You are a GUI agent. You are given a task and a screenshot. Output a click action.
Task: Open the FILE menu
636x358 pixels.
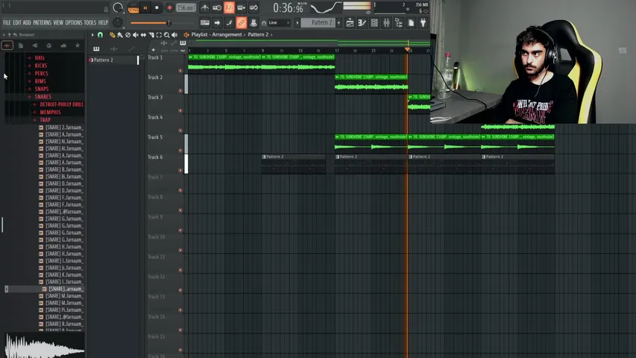click(7, 23)
